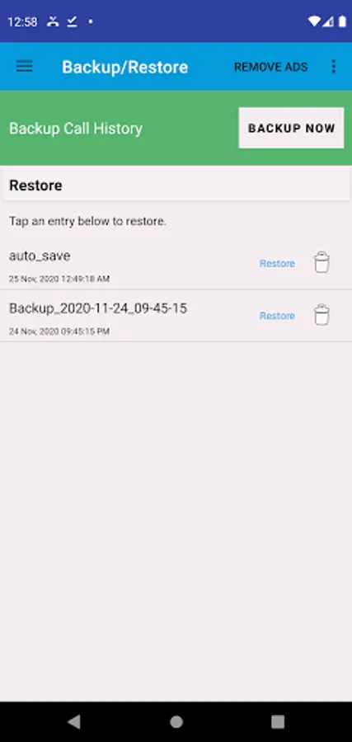The width and height of the screenshot is (352, 742).
Task: Tap the Restore section header
Action: point(35,185)
